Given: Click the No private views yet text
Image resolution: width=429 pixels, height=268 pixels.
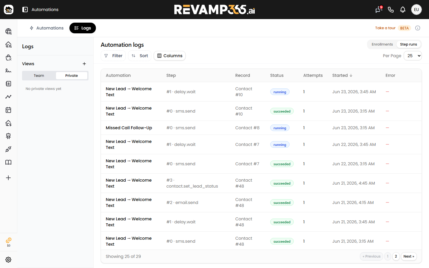Looking at the screenshot, I should point(43,89).
